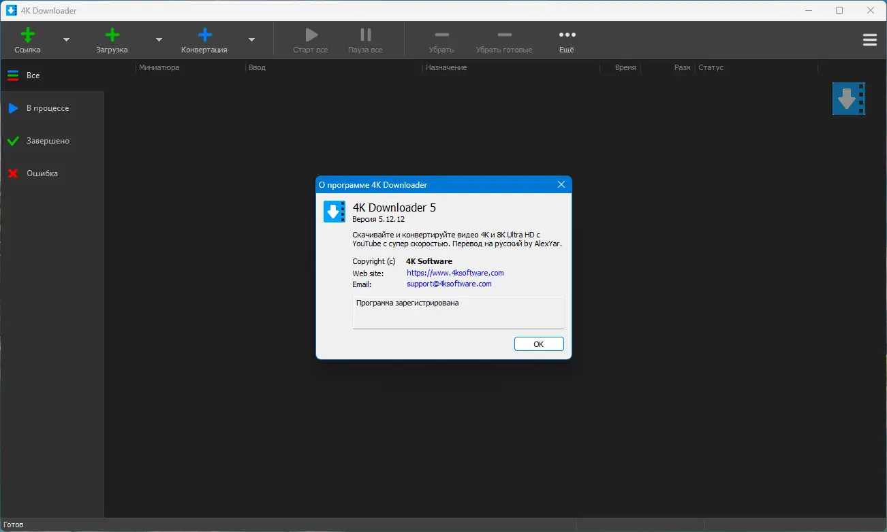Viewport: 887px width, 532px height.
Task: Expand the Ссылка dropdown arrow
Action: [x=66, y=39]
